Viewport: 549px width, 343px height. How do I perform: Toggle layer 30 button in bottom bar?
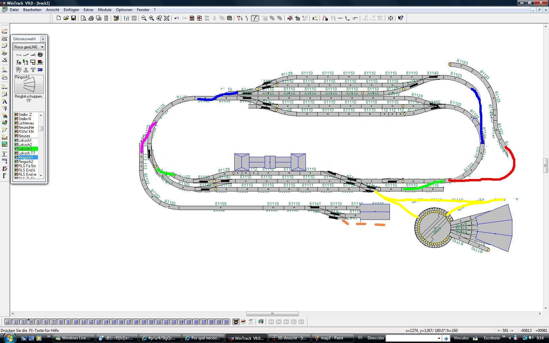coord(226,322)
